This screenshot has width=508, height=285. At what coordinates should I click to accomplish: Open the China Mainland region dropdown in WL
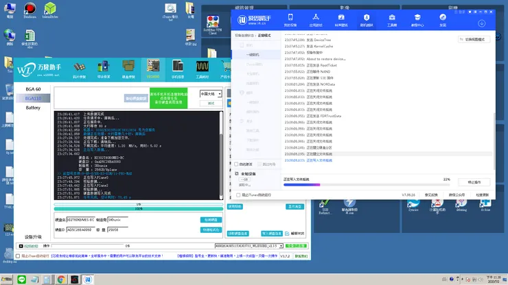tap(211, 94)
